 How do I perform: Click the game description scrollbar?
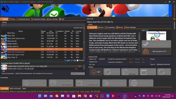(139, 42)
